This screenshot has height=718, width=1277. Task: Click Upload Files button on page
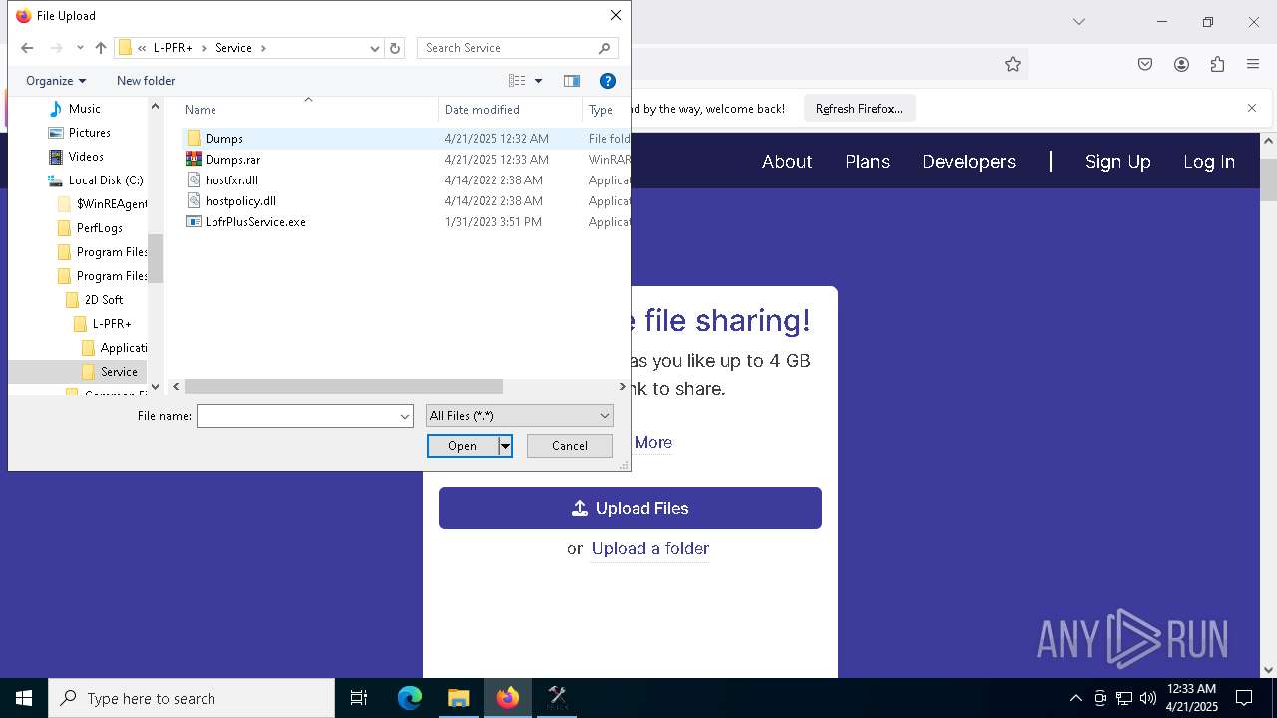click(x=631, y=508)
